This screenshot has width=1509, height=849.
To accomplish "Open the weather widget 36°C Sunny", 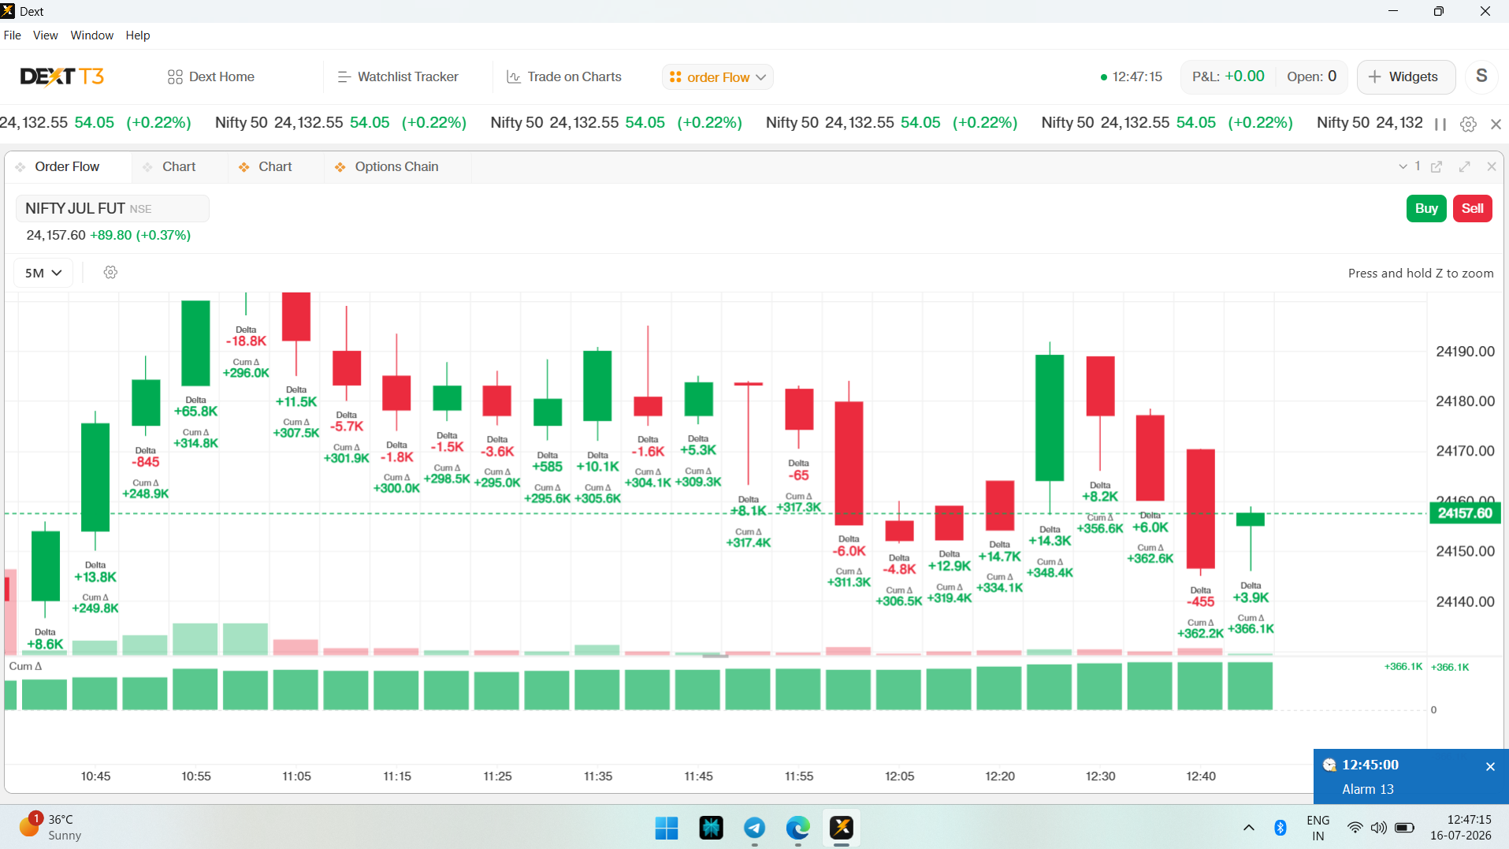I will point(51,827).
